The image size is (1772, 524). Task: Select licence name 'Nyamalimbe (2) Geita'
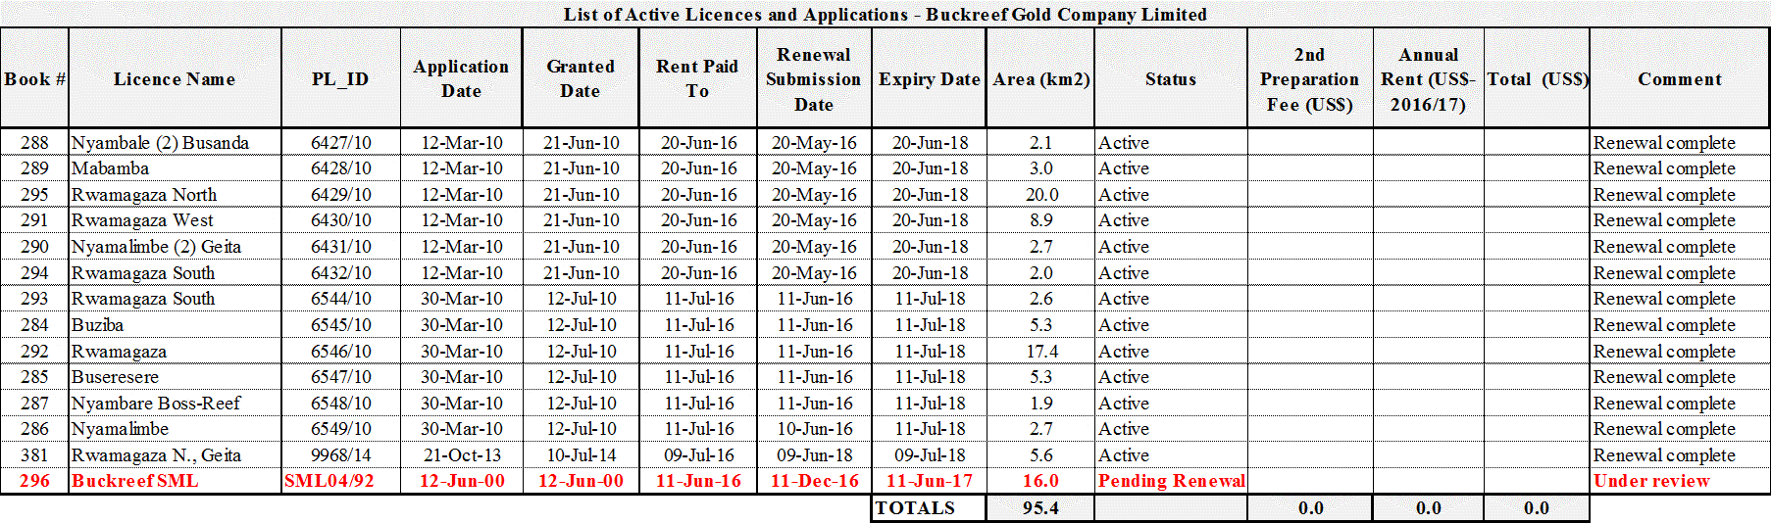[156, 247]
